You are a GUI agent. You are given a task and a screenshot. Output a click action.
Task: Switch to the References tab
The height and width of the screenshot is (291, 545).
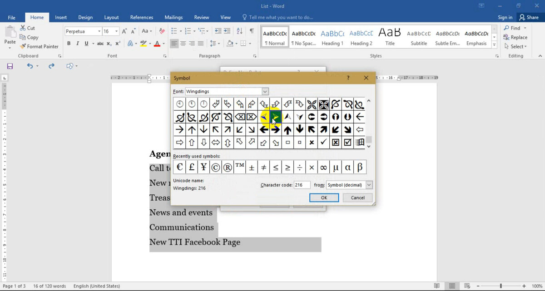pos(141,17)
